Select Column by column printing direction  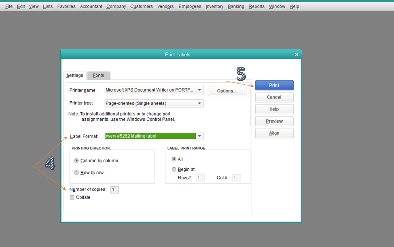76,161
